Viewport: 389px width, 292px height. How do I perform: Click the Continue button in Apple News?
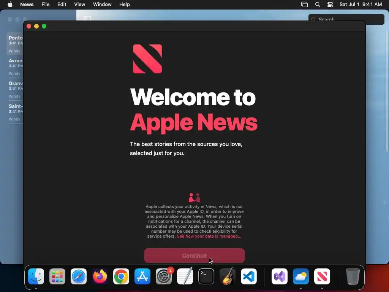coord(194,255)
